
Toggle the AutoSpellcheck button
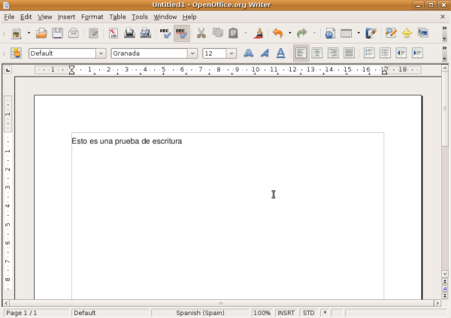[181, 33]
